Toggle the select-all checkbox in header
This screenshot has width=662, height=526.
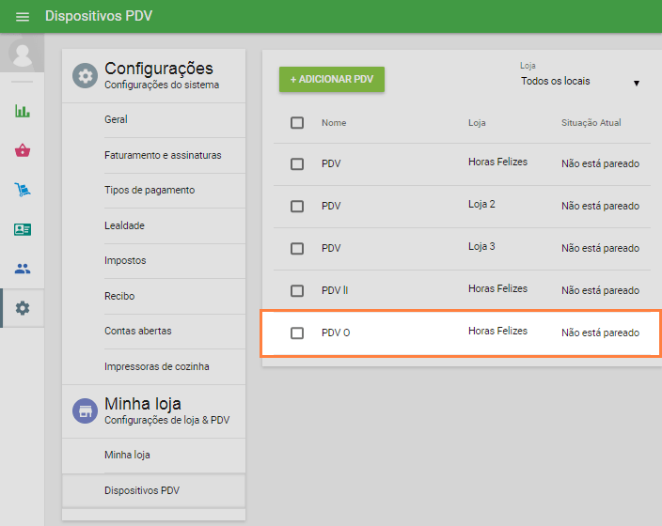(x=297, y=123)
